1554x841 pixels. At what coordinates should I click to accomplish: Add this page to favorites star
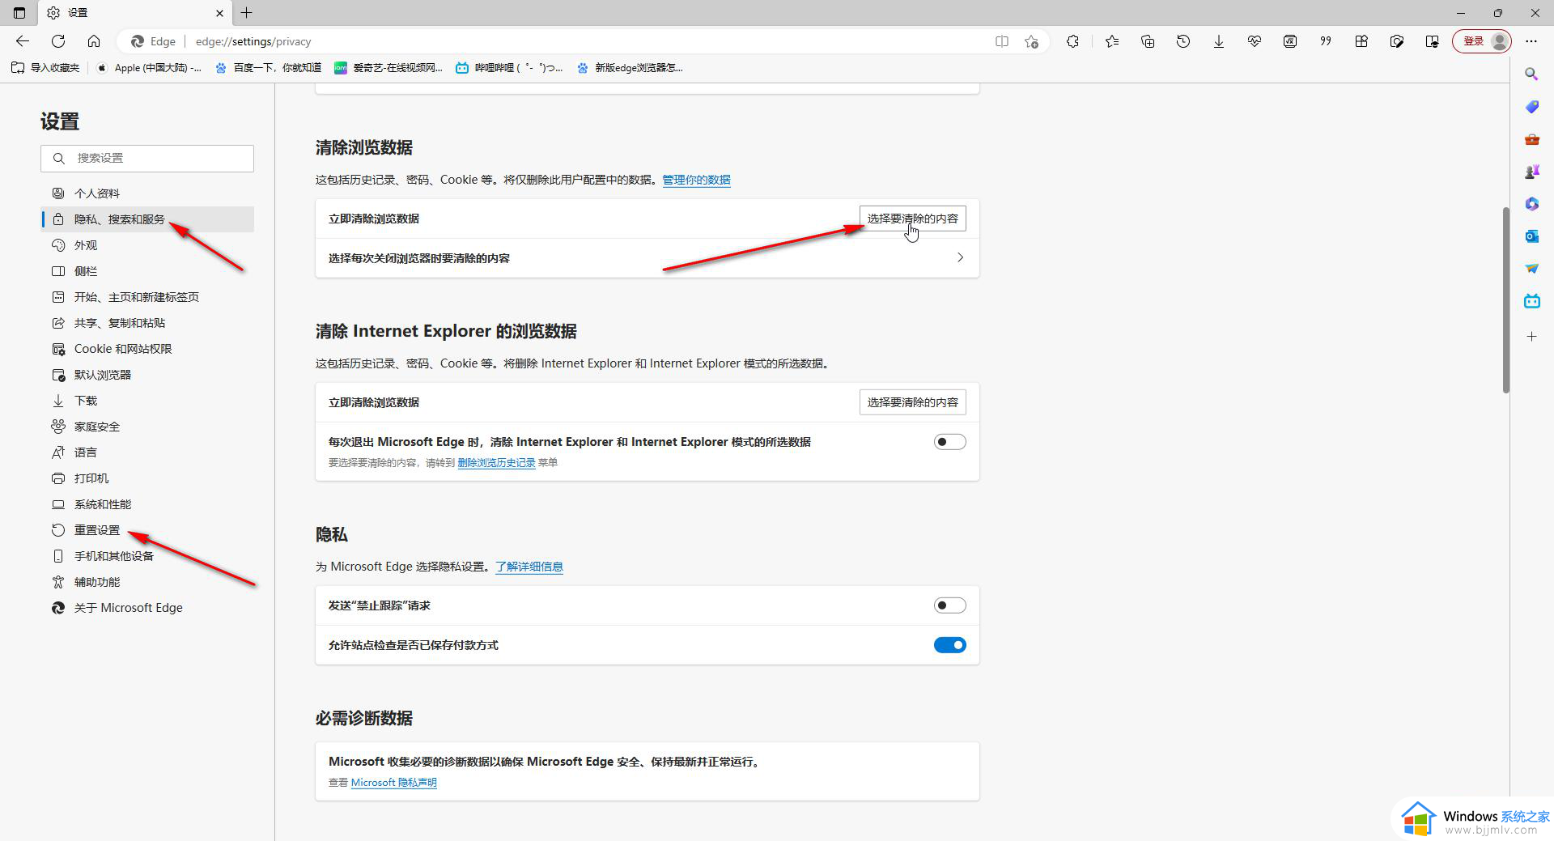(x=1031, y=41)
